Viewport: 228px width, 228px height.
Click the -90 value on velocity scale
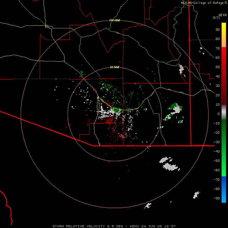pyautogui.click(x=217, y=198)
